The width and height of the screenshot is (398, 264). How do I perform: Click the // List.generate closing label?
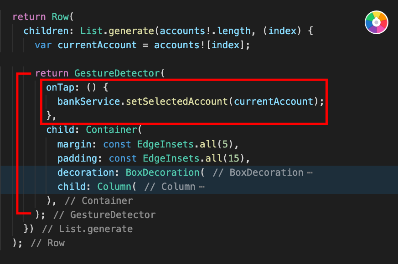click(x=88, y=229)
